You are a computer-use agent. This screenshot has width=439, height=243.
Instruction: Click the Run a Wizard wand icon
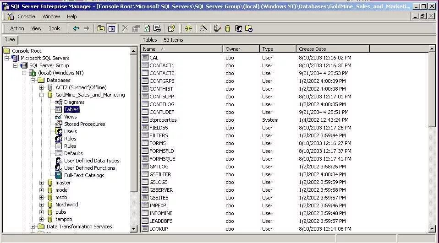203,28
